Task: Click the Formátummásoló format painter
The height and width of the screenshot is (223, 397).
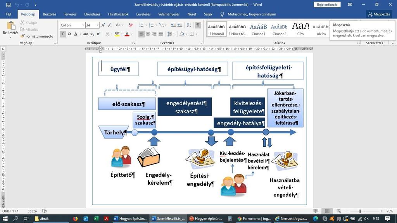Action: pos(37,36)
